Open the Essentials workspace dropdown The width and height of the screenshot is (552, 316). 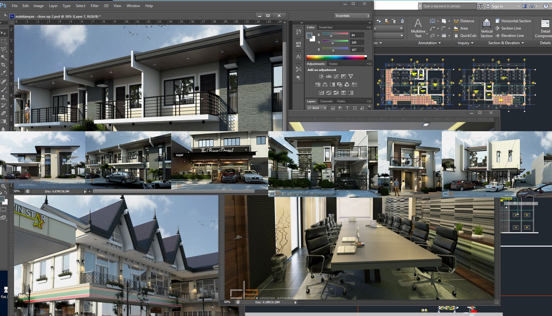pyautogui.click(x=352, y=16)
